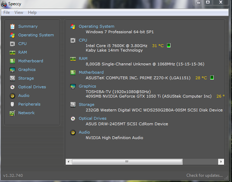Click the RAM icon in summary panel
Image resolution: width=232 pixels, height=182 pixels.
[x=73, y=58]
